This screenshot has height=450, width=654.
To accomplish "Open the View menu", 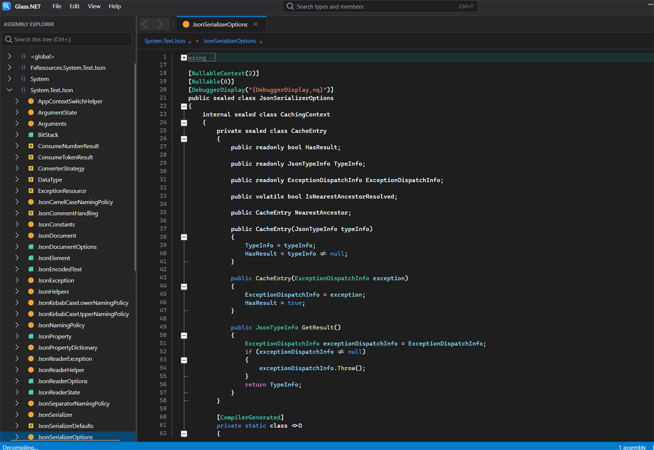I will pos(94,6).
